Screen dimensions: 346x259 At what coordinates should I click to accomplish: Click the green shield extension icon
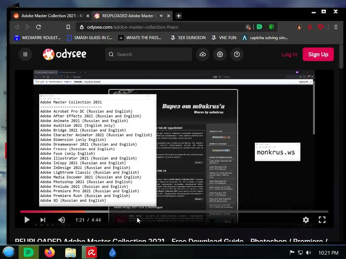click(x=271, y=27)
